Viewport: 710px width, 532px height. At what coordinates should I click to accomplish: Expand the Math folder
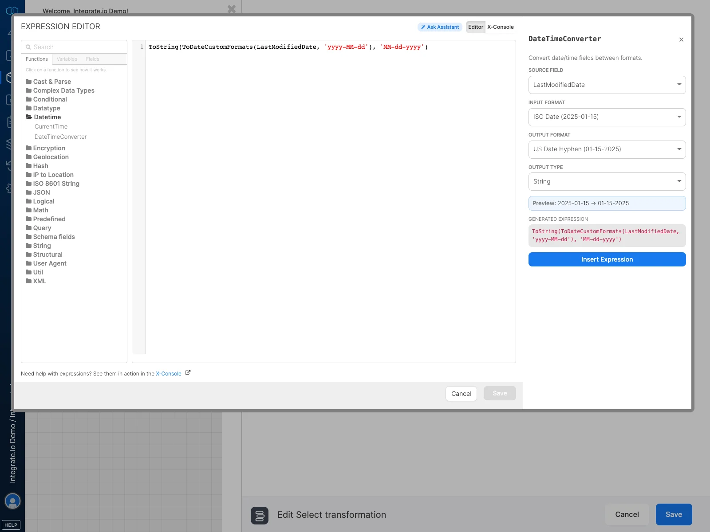point(37,210)
